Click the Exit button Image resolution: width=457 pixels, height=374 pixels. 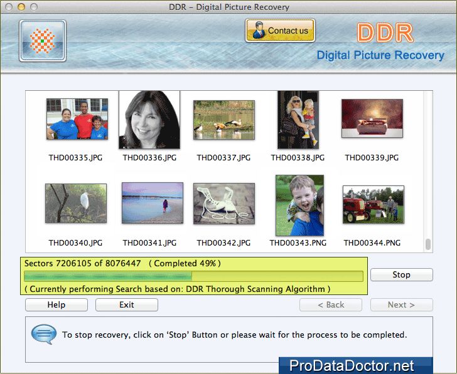click(127, 305)
